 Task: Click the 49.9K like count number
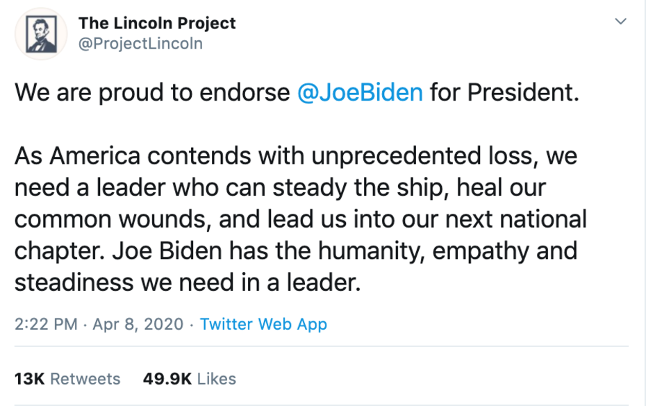167,379
